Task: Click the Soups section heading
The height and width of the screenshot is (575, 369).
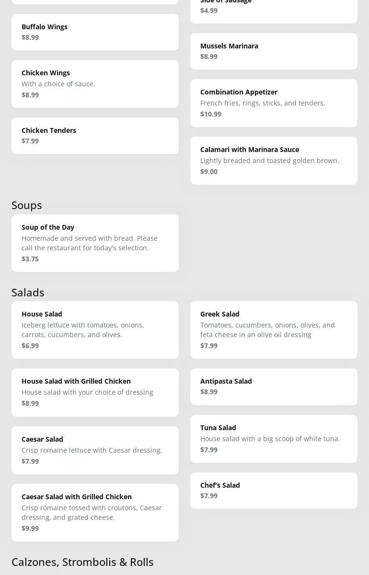Action: click(27, 205)
